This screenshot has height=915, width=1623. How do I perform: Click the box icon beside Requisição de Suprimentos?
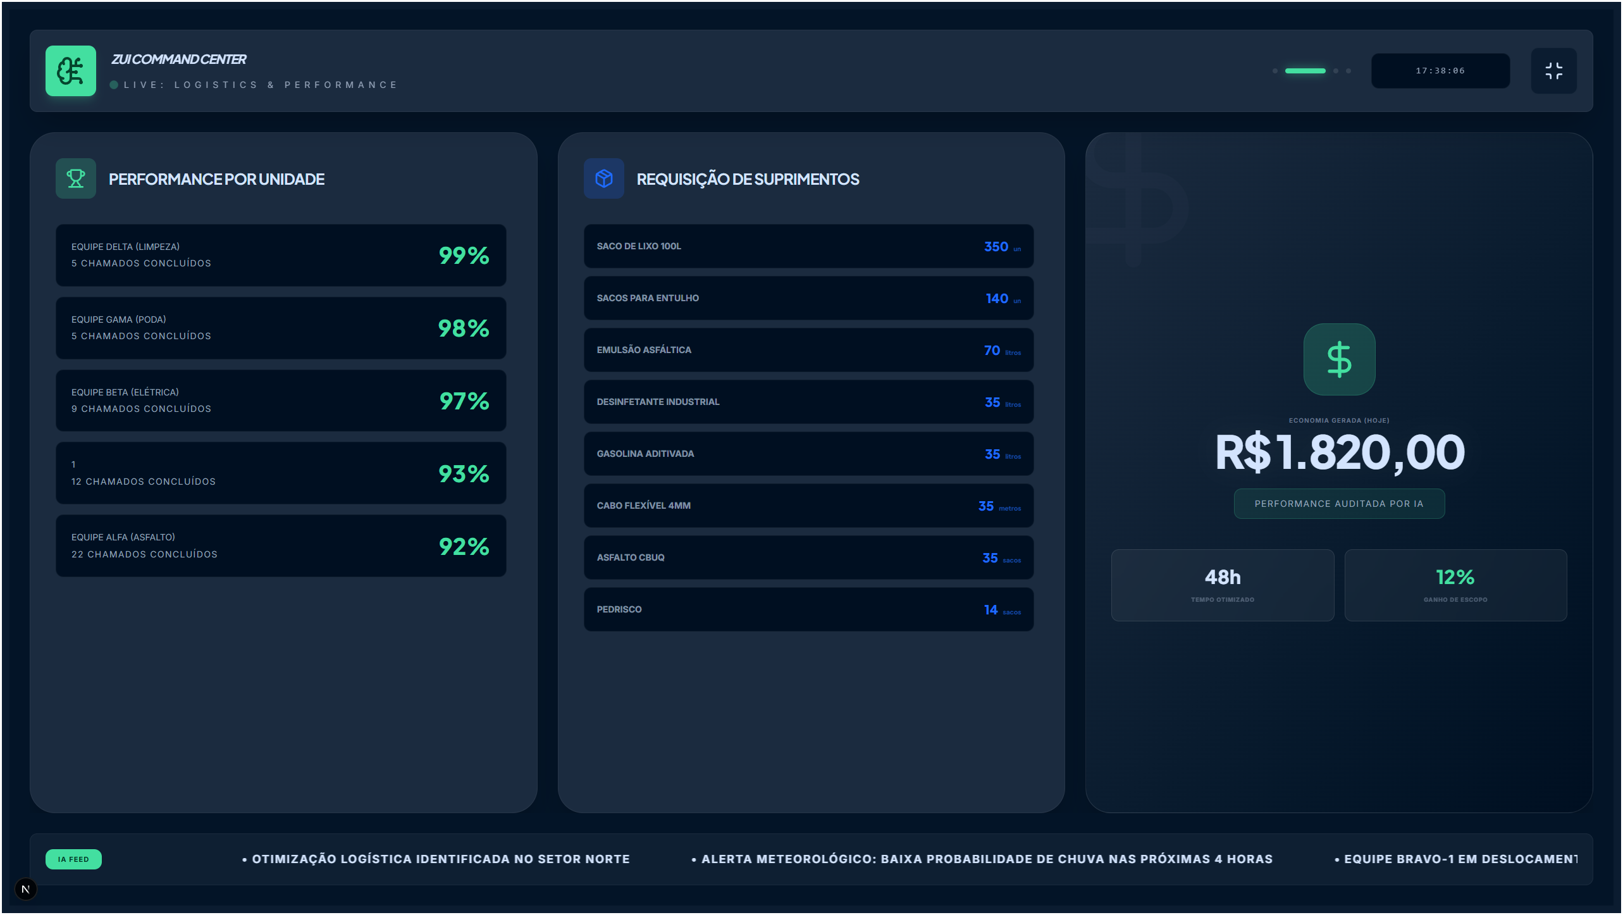[x=604, y=178]
